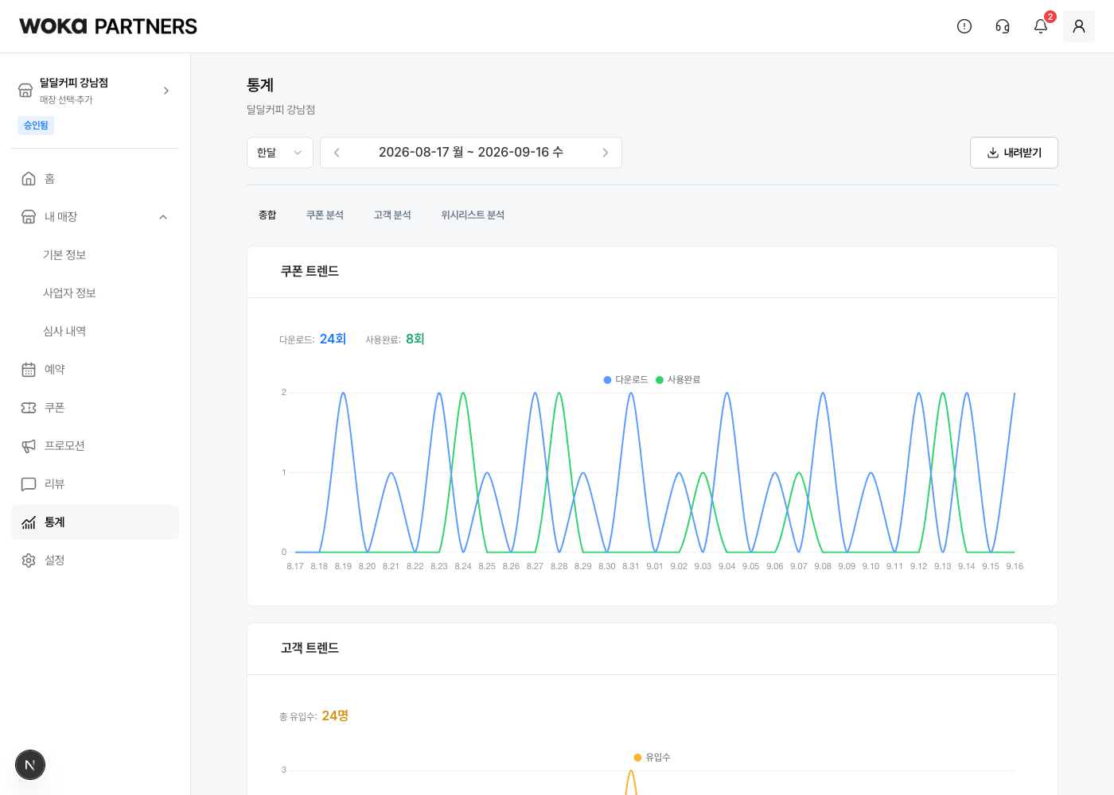1114x795 pixels.
Task: Click the 내 매장 store icon
Action: [29, 217]
